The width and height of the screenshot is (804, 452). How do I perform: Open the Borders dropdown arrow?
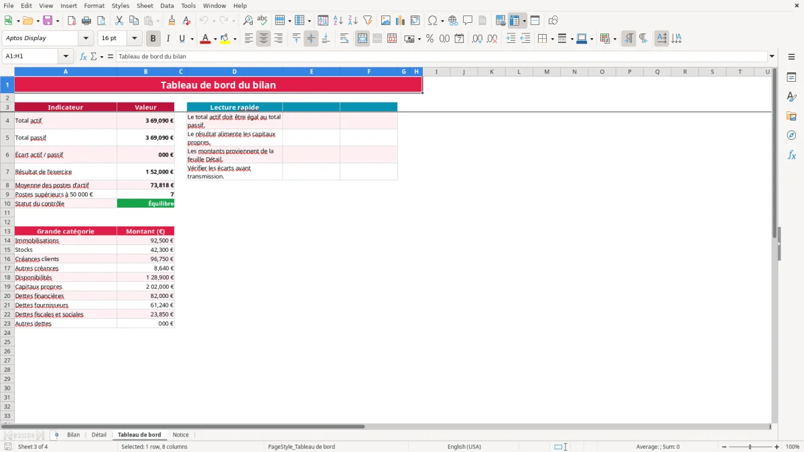(x=551, y=39)
